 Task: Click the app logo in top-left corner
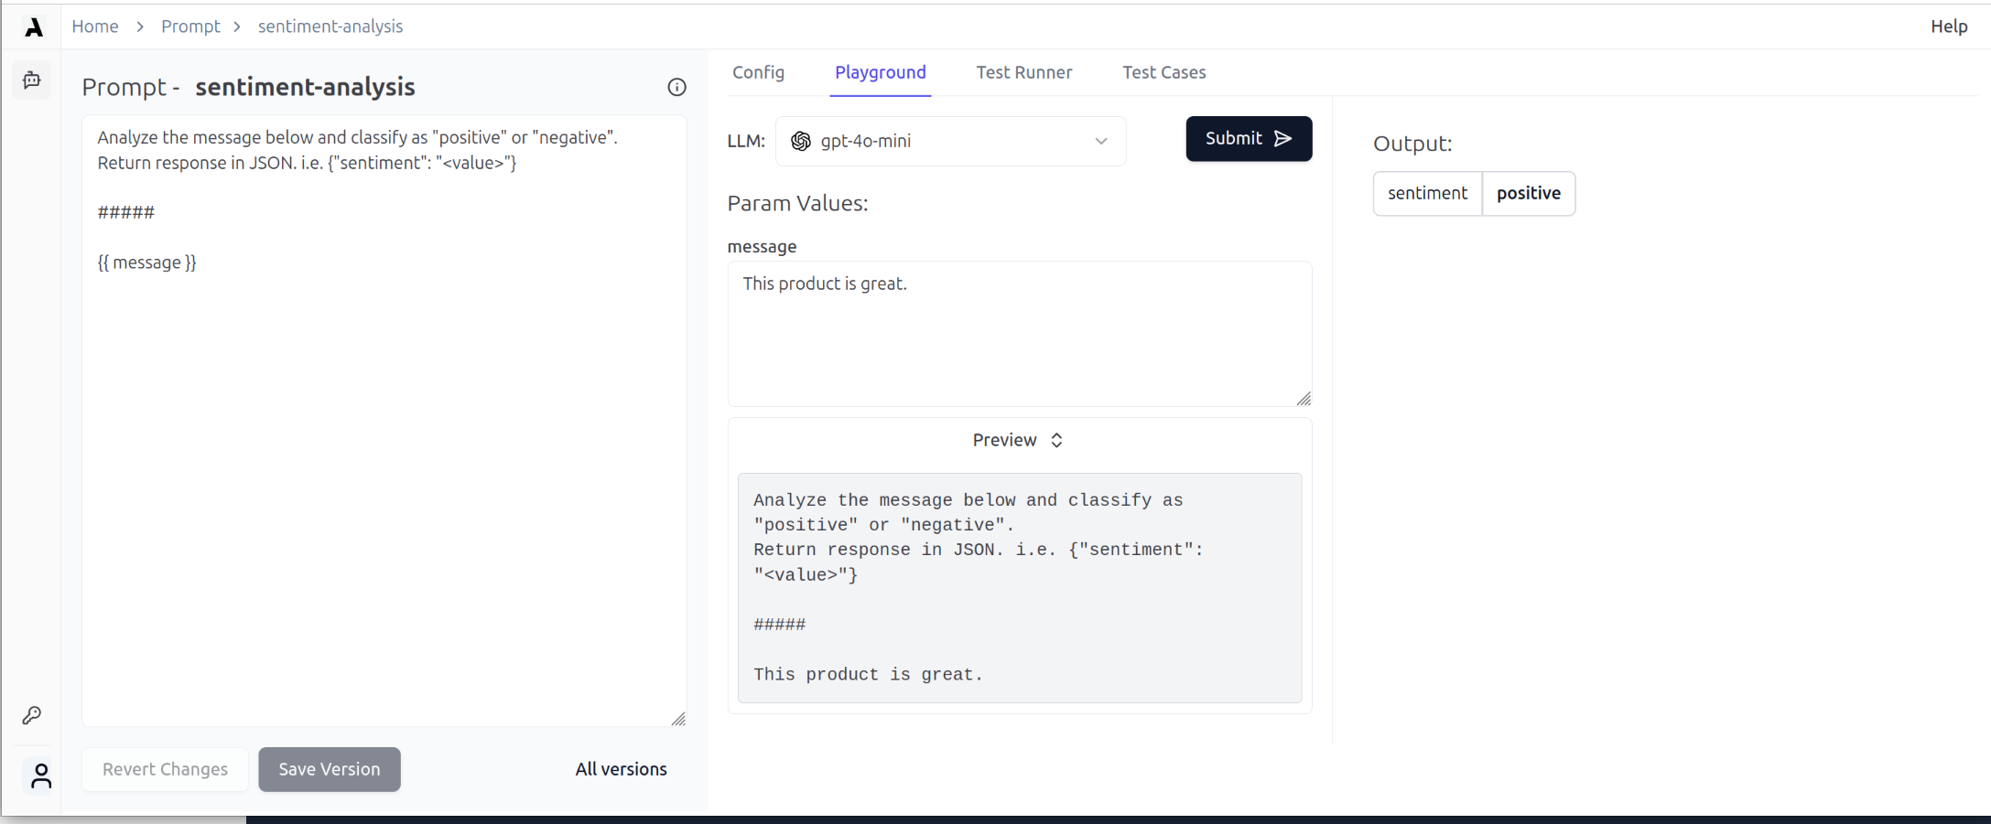(34, 27)
